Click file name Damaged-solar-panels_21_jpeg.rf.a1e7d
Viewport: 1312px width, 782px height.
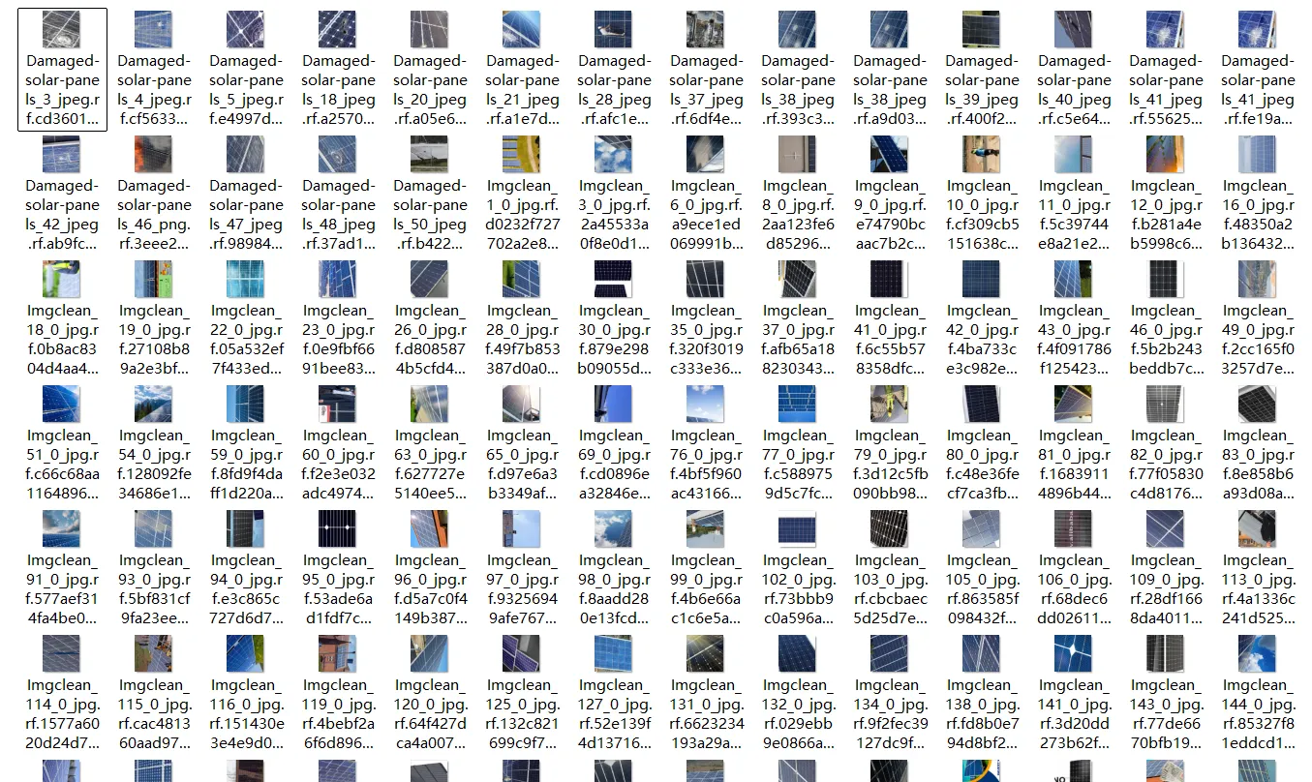tap(522, 90)
